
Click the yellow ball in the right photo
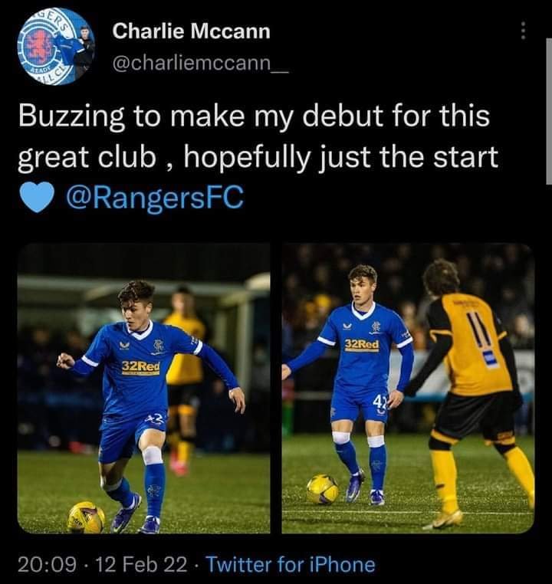323,489
